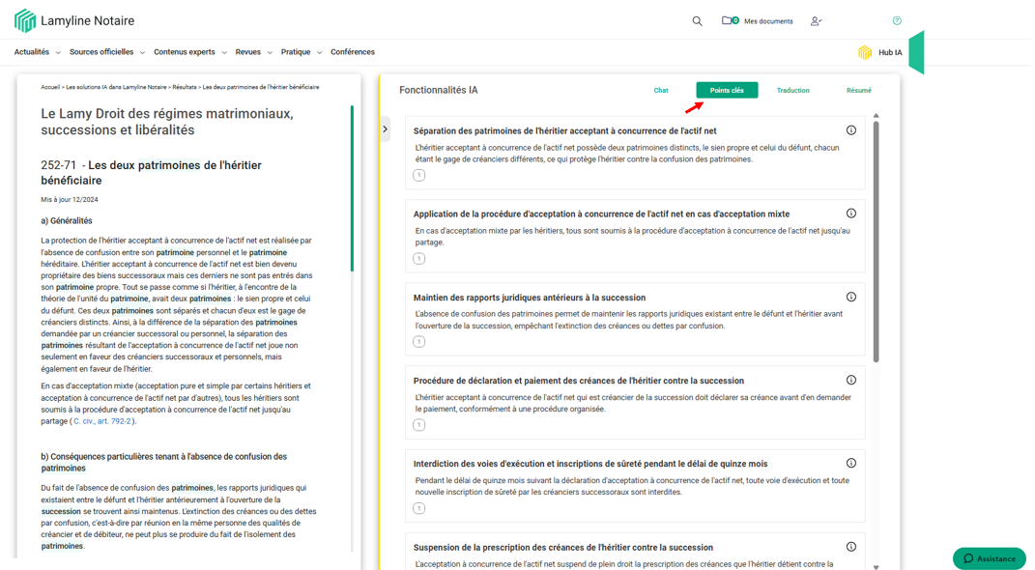Click source reference 1 under Application de la procédure
1035x570 pixels.
click(x=418, y=259)
